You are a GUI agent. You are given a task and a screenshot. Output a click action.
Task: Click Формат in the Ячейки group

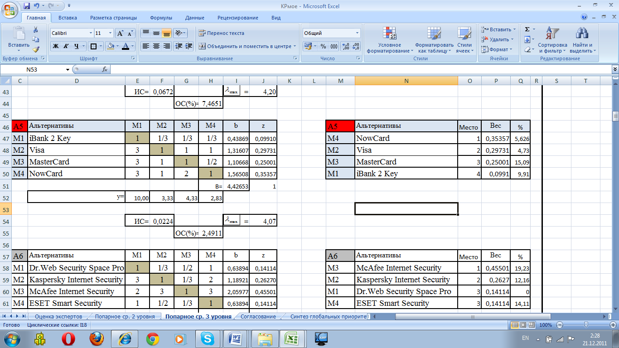point(497,49)
